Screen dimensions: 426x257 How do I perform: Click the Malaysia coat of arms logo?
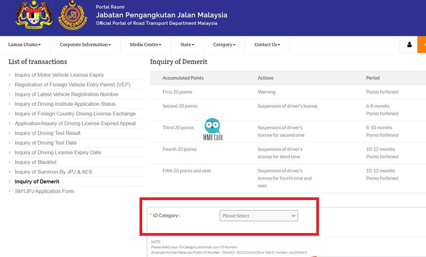point(34,15)
